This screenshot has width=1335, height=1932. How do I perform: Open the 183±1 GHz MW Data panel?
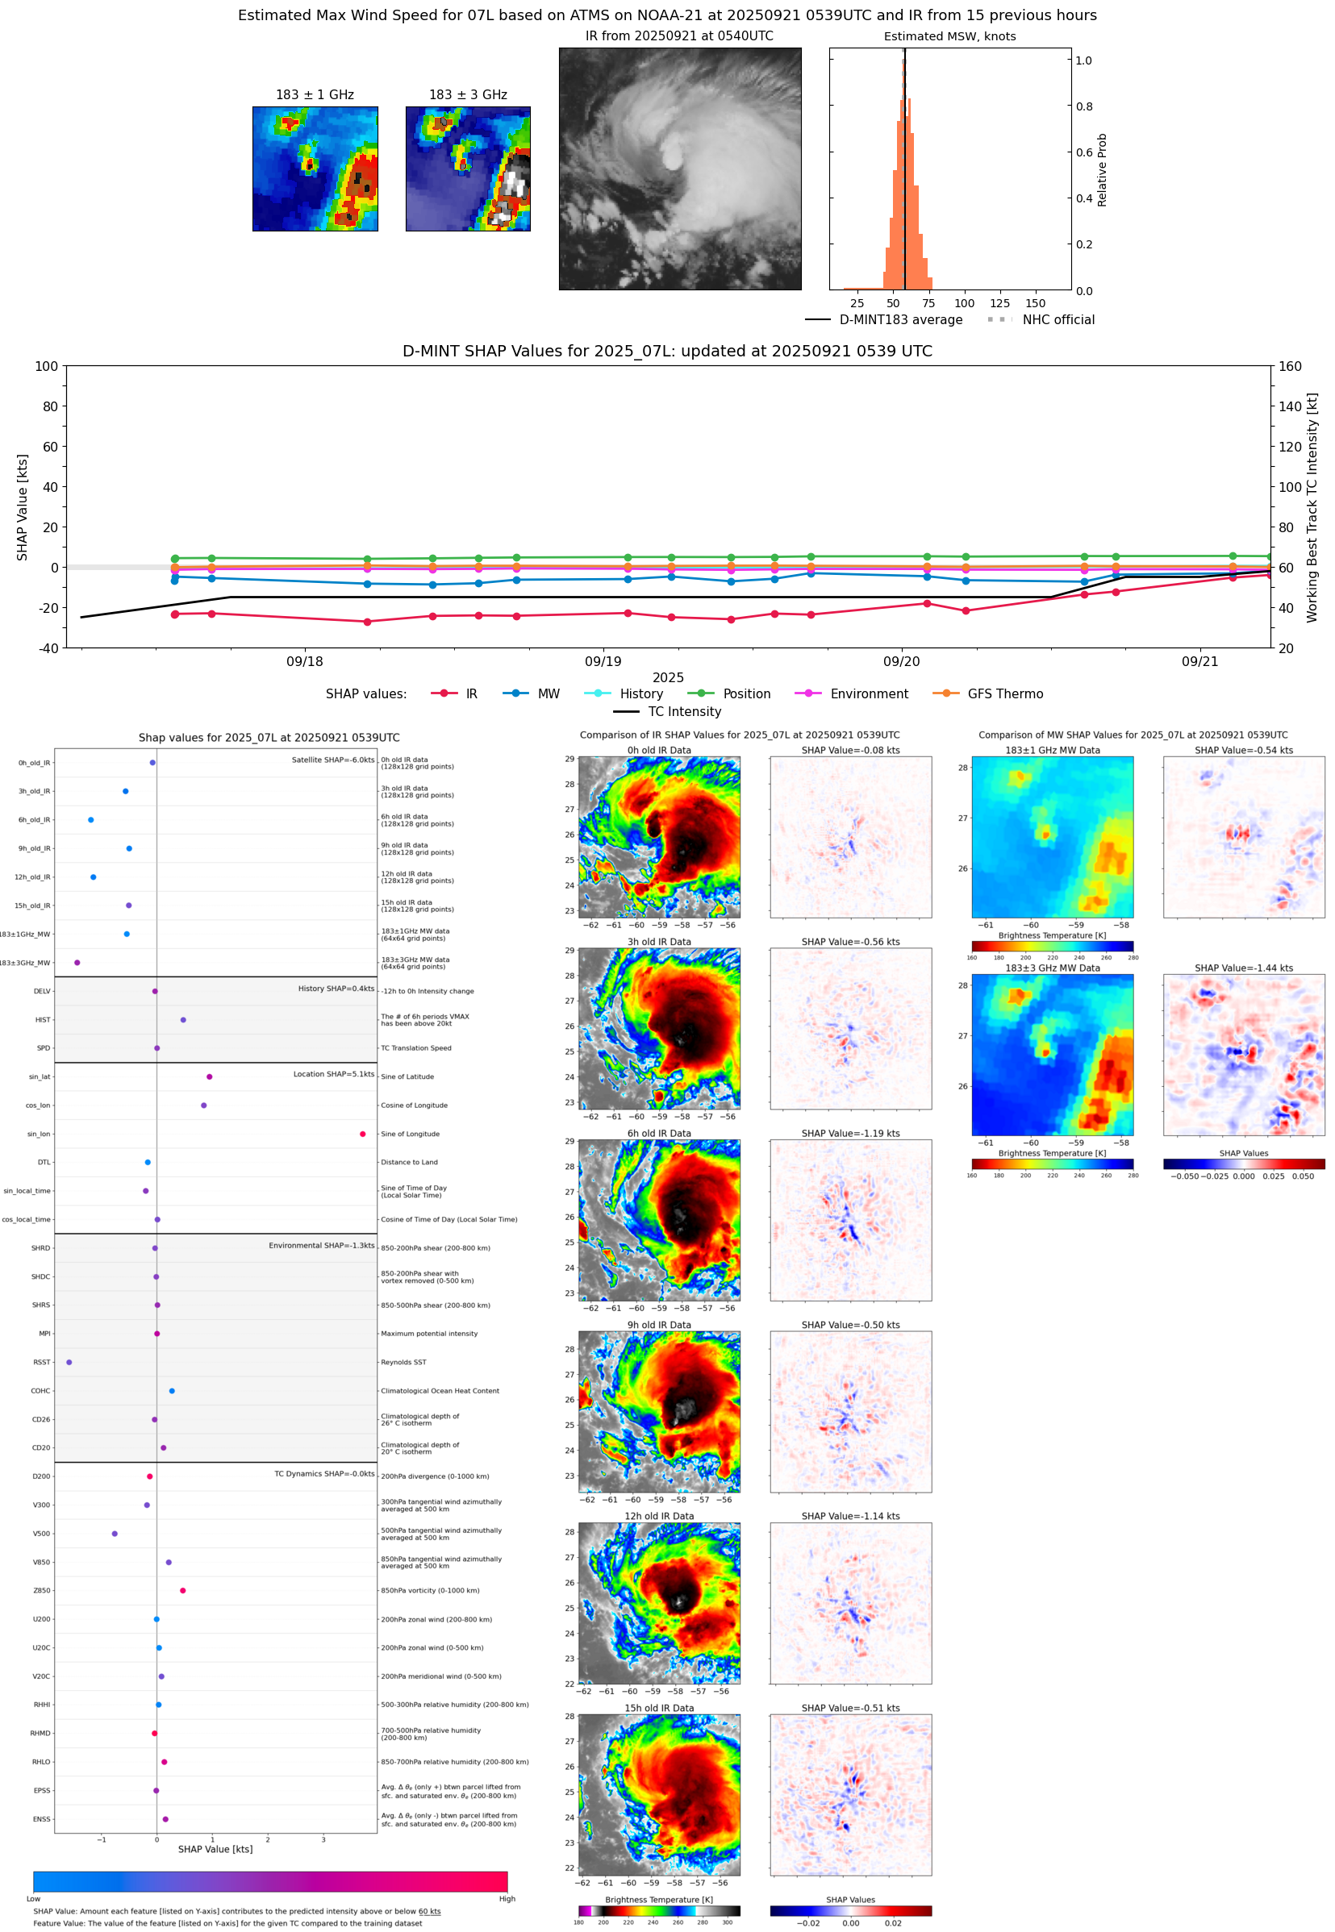point(1053,837)
